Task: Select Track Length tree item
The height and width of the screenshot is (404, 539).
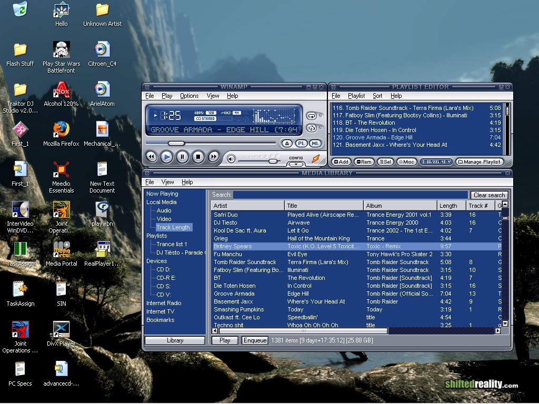Action: [173, 227]
